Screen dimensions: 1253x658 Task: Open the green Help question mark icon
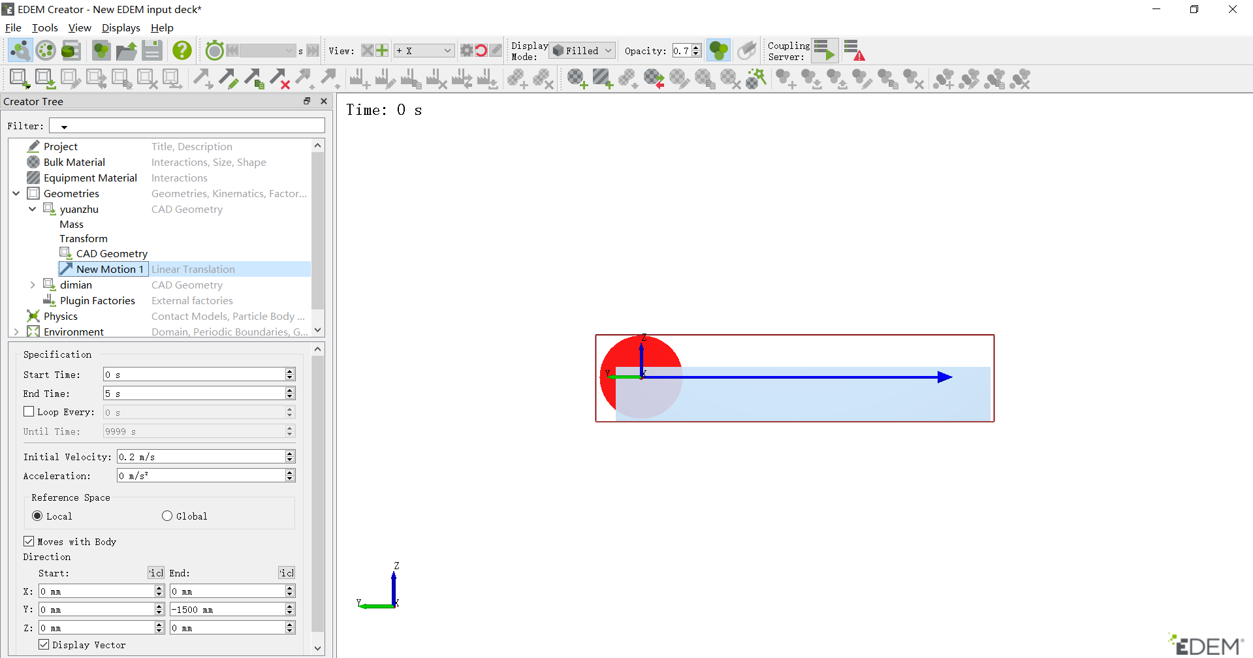point(182,50)
